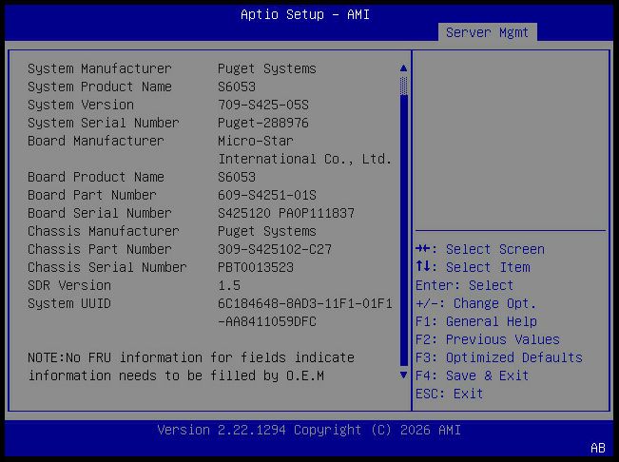The height and width of the screenshot is (462, 619).
Task: Click the S6053 value beside System Product Name
Action: coord(237,87)
